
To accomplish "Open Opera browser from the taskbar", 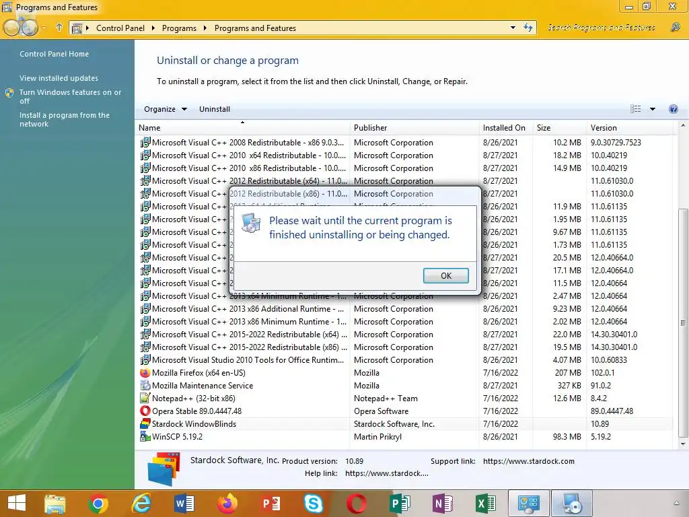I will (x=357, y=504).
